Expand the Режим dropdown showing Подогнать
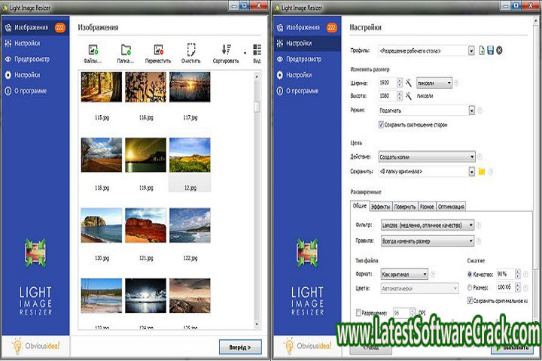 [471, 110]
